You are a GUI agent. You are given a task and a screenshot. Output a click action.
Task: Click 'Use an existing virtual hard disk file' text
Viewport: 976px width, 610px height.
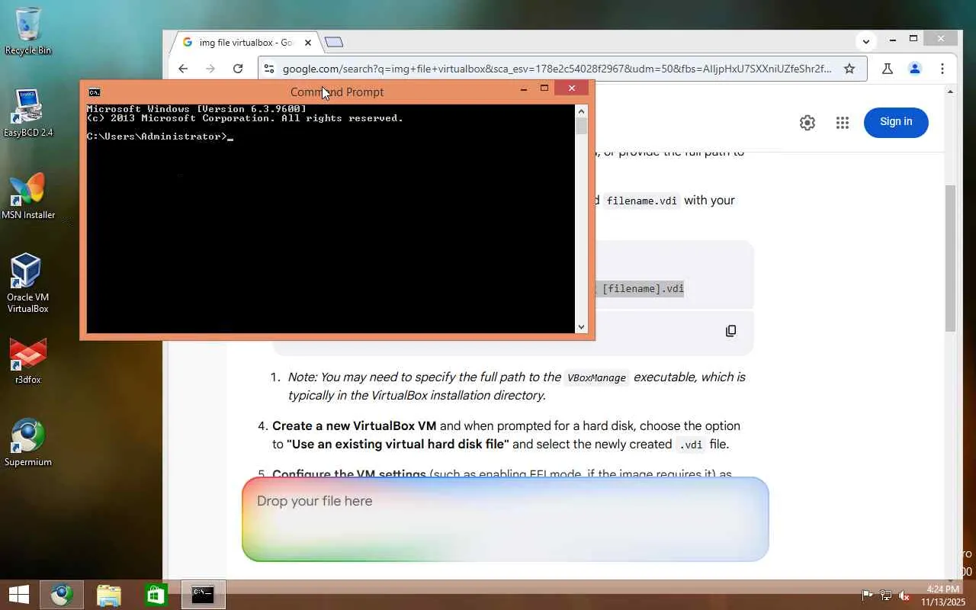[398, 444]
